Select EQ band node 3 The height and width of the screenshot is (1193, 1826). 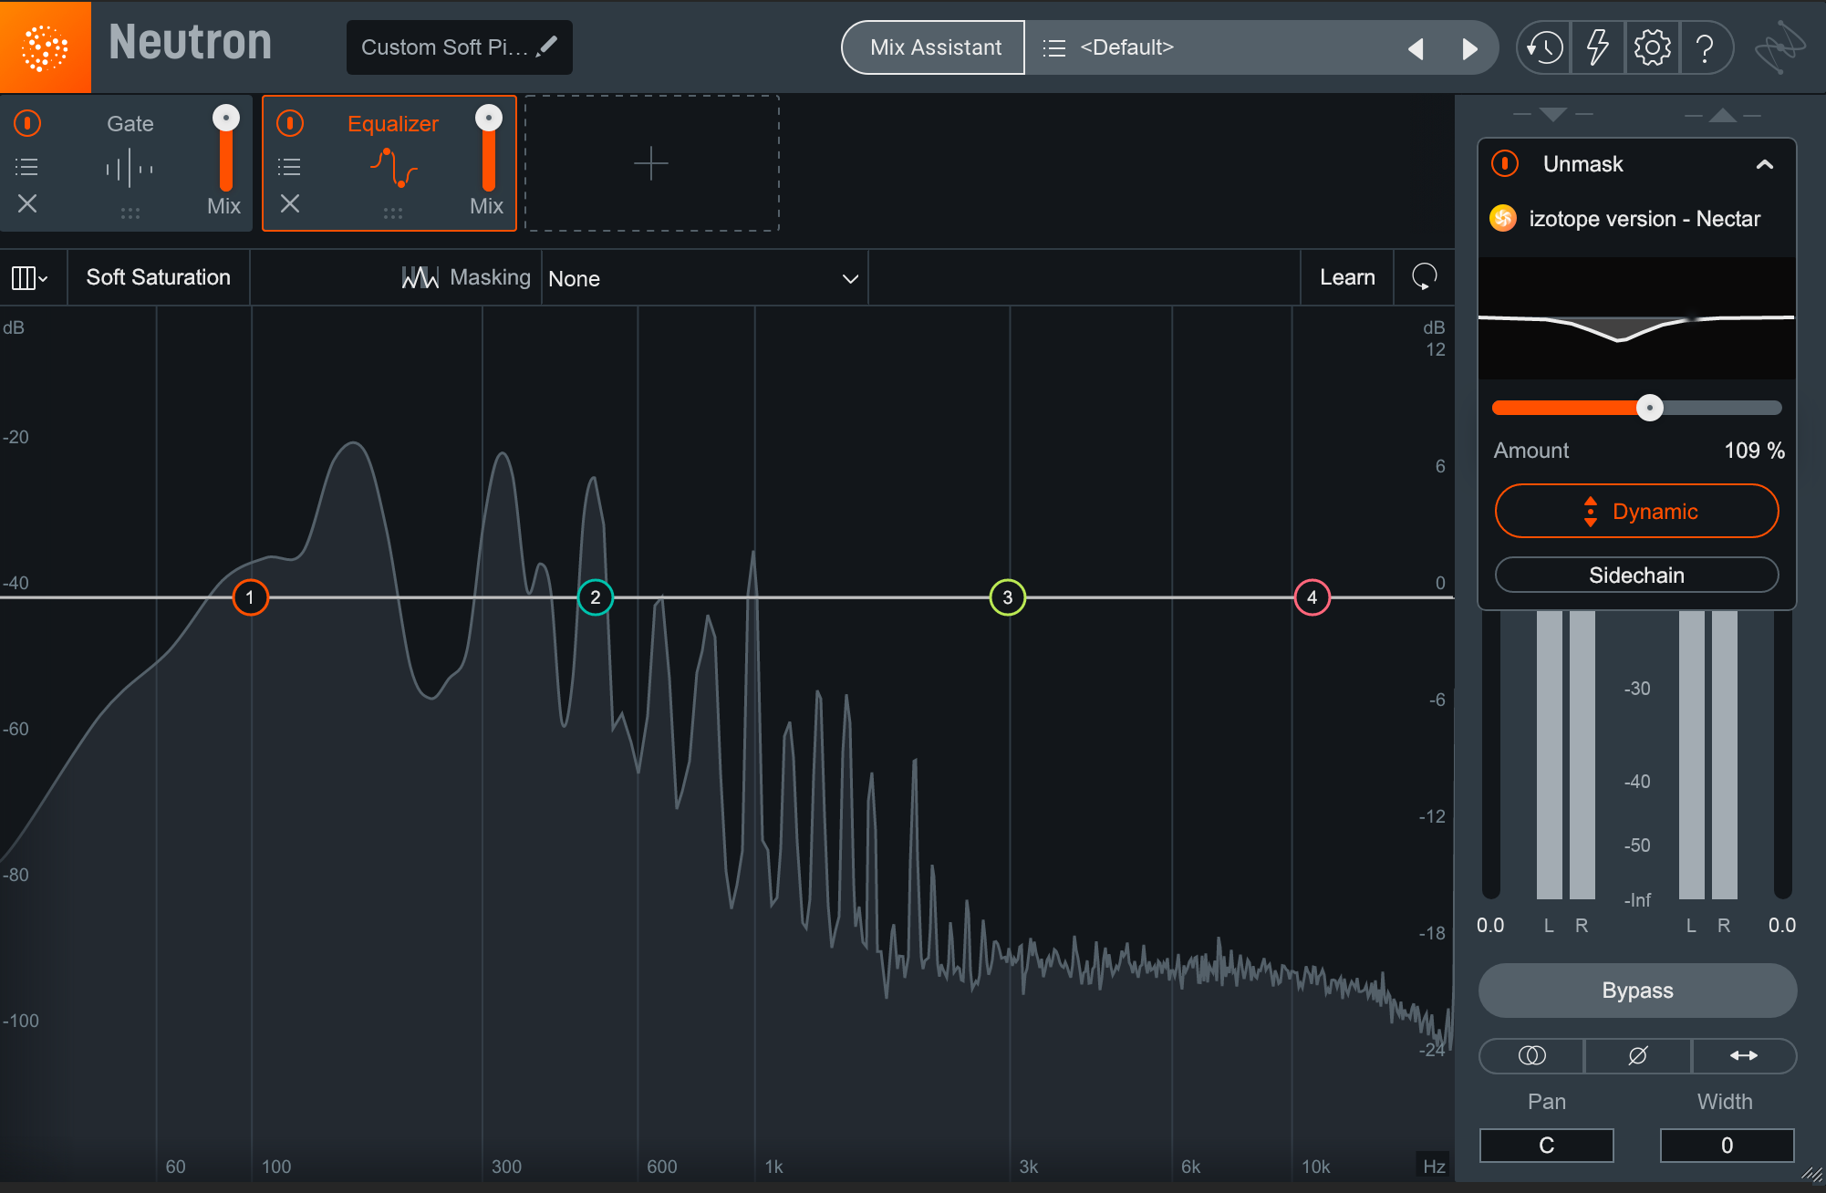coord(1008,597)
